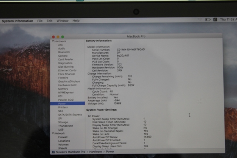Click the Charge Remaining value 170
This screenshot has width=237, height=158.
tap(130, 76)
